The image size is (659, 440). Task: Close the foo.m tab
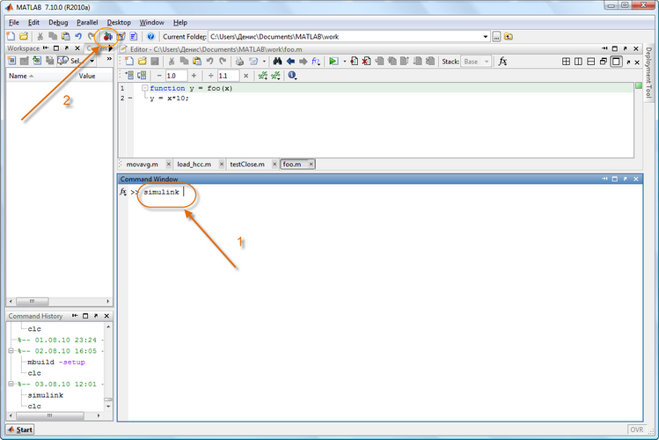pos(311,164)
